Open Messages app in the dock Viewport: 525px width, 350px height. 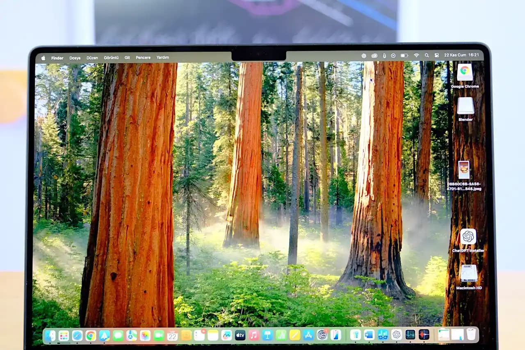point(118,336)
